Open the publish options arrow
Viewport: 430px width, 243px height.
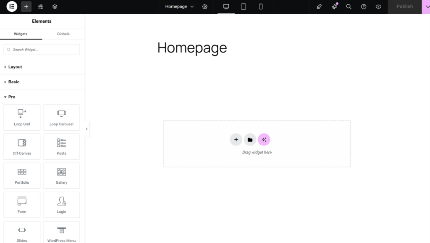click(x=427, y=7)
